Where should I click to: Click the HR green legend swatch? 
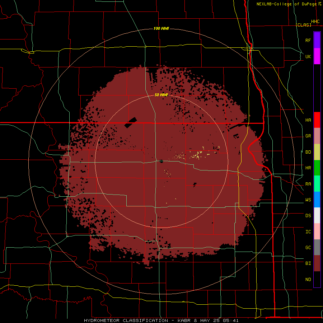317,168
